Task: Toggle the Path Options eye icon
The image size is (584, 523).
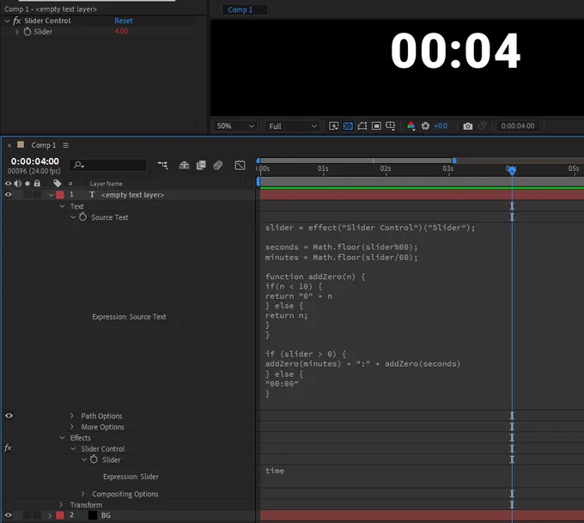Action: [9, 416]
